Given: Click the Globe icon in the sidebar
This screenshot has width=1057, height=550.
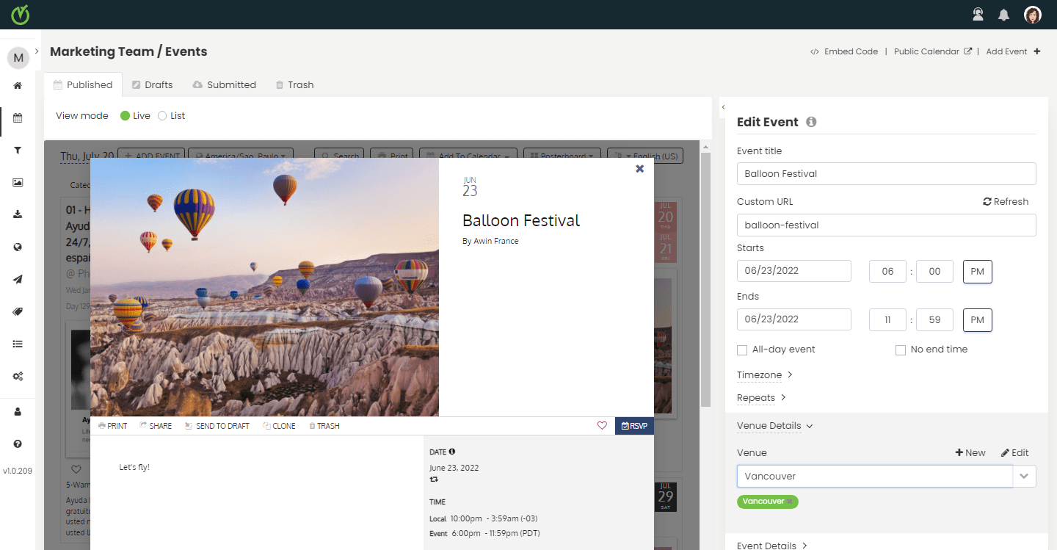Looking at the screenshot, I should click(18, 246).
